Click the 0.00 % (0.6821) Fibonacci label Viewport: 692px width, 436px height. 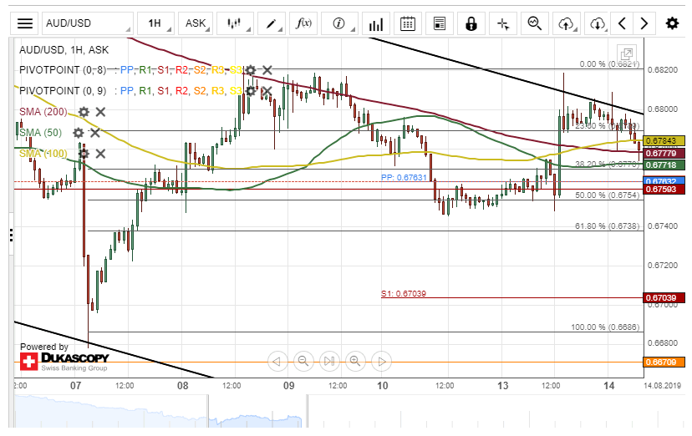(x=609, y=64)
